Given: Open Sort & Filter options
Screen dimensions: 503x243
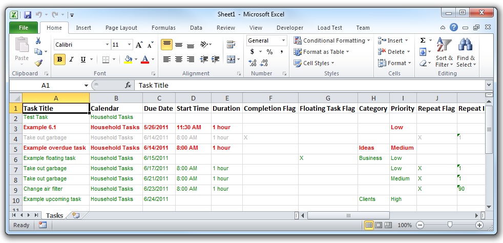Looking at the screenshot, I should click(444, 53).
